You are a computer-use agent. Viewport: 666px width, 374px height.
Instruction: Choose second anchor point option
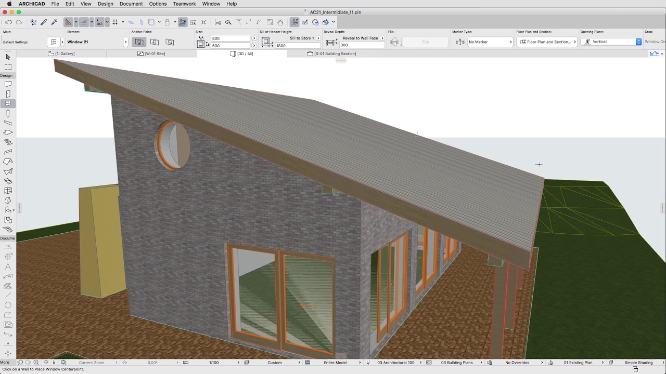tap(155, 42)
